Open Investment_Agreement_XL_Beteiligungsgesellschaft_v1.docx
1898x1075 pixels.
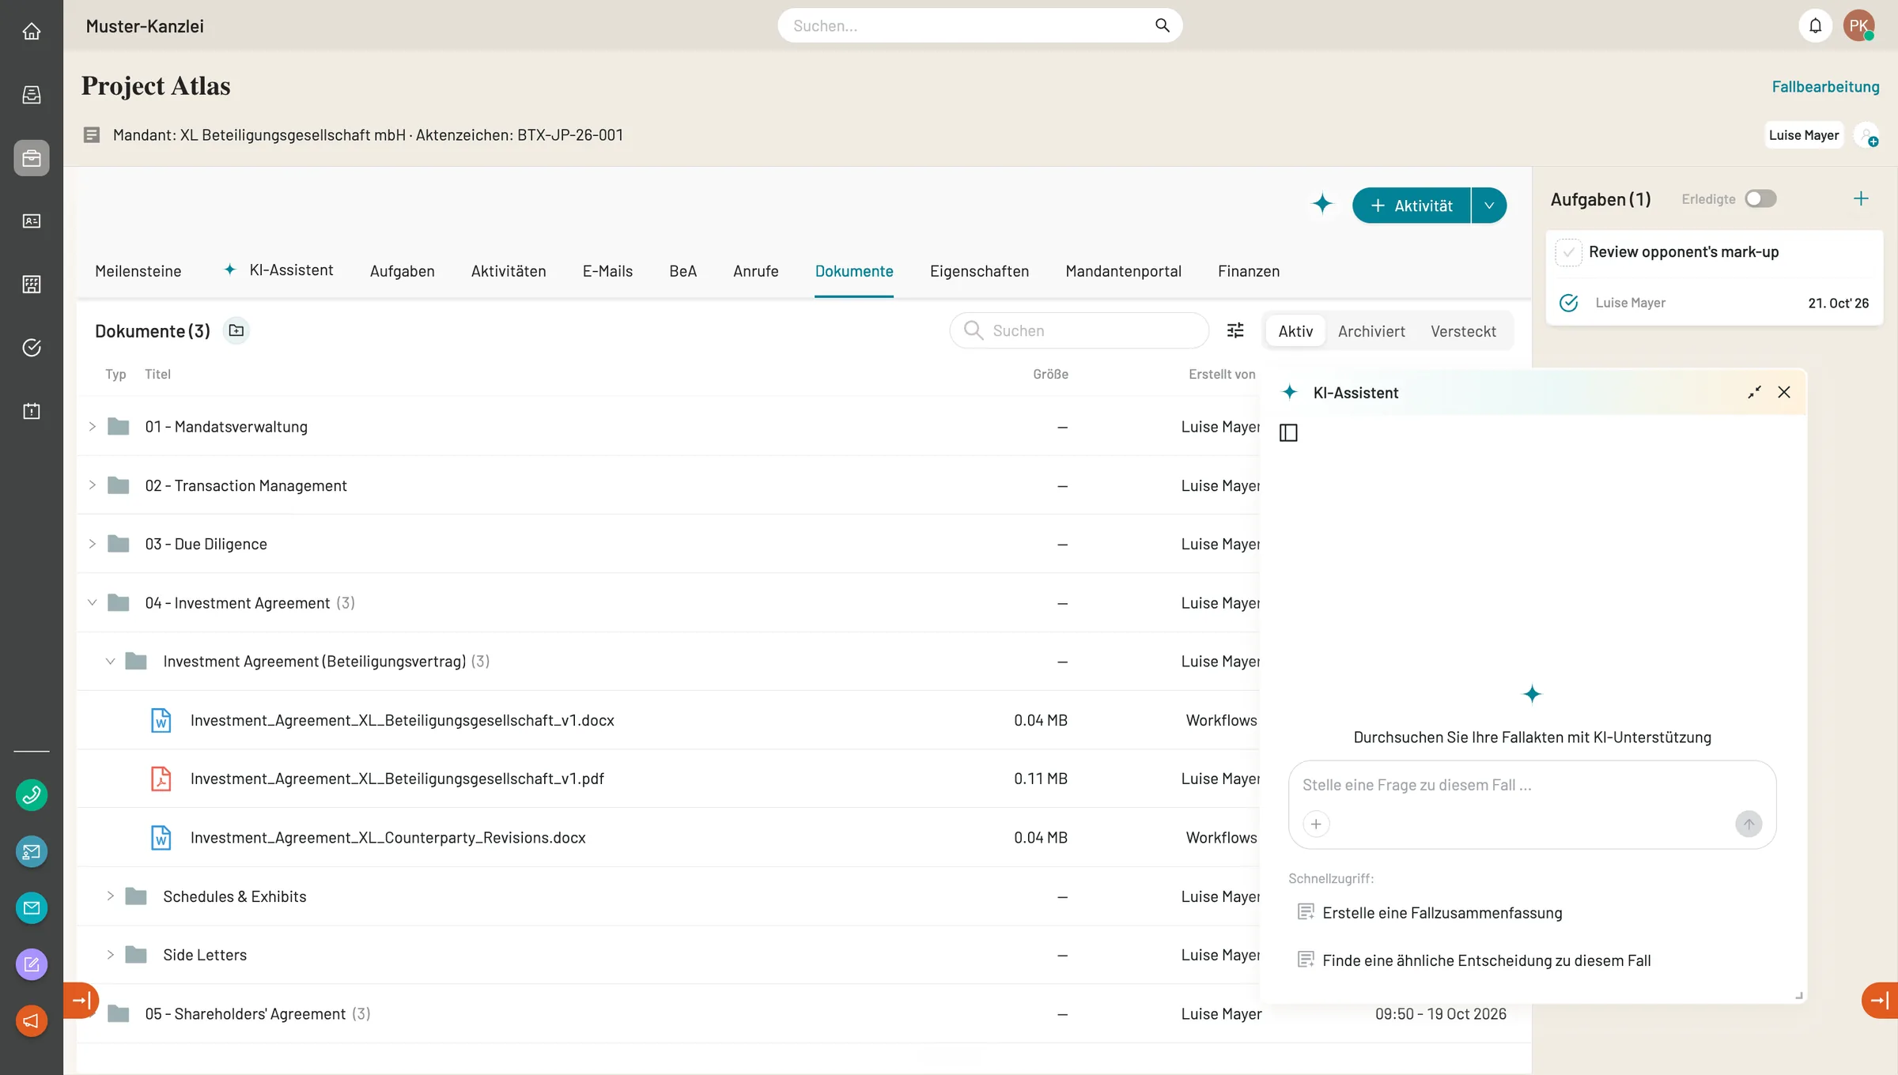403,720
